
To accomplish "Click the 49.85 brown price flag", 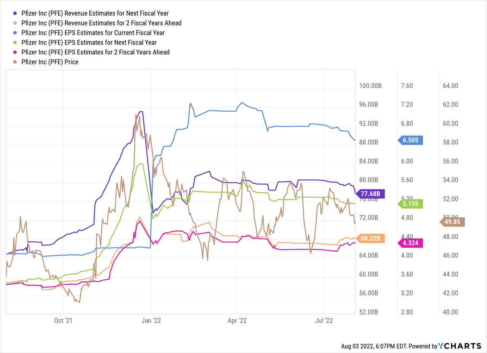I will [x=452, y=222].
